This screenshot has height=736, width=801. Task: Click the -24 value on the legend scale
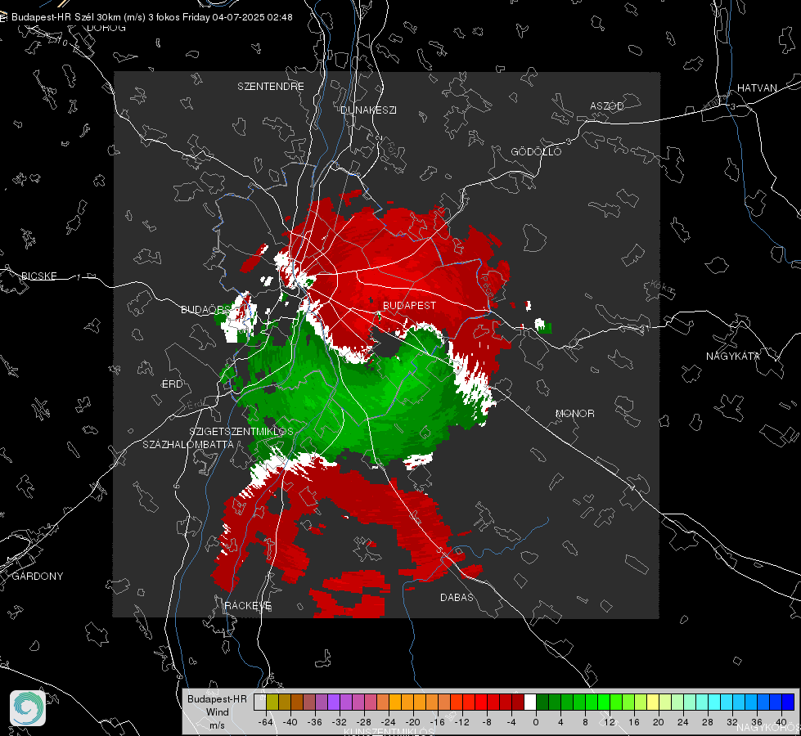tap(389, 722)
